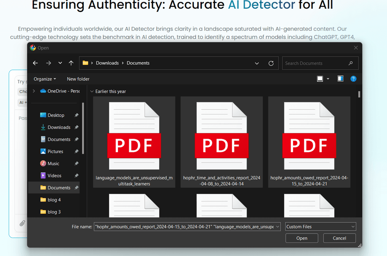Click the paperclip attachment icon
Viewport: 387px width, 256px height.
click(x=22, y=223)
